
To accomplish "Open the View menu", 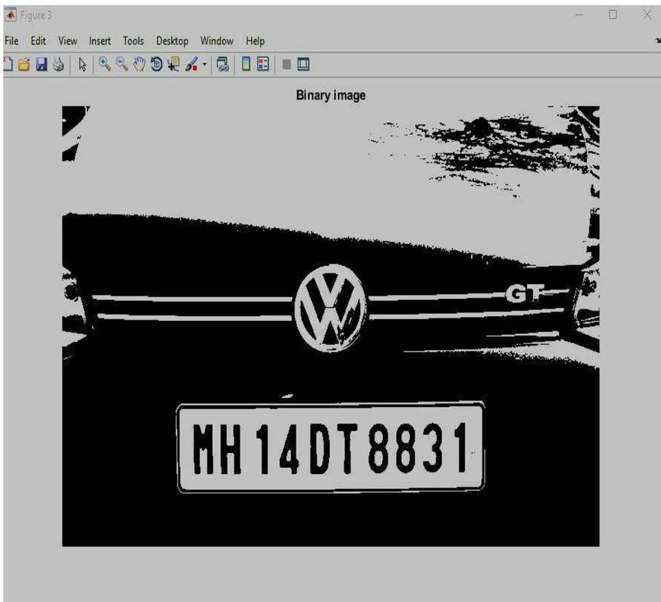I will pos(67,41).
